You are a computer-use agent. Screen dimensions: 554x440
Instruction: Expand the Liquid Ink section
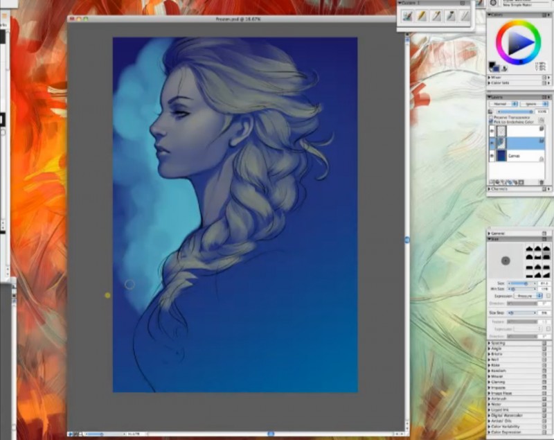490,410
